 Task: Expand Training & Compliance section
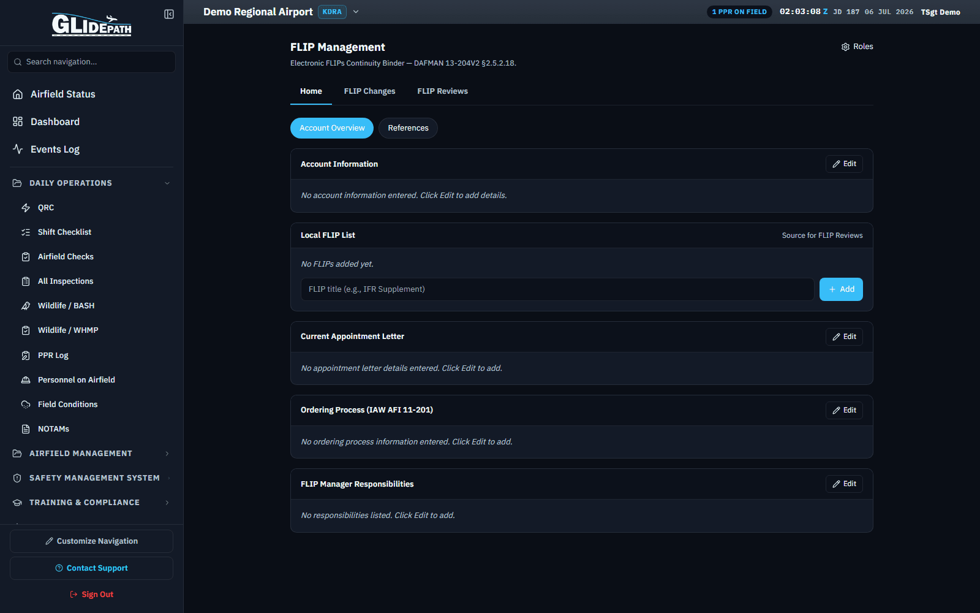pos(92,502)
